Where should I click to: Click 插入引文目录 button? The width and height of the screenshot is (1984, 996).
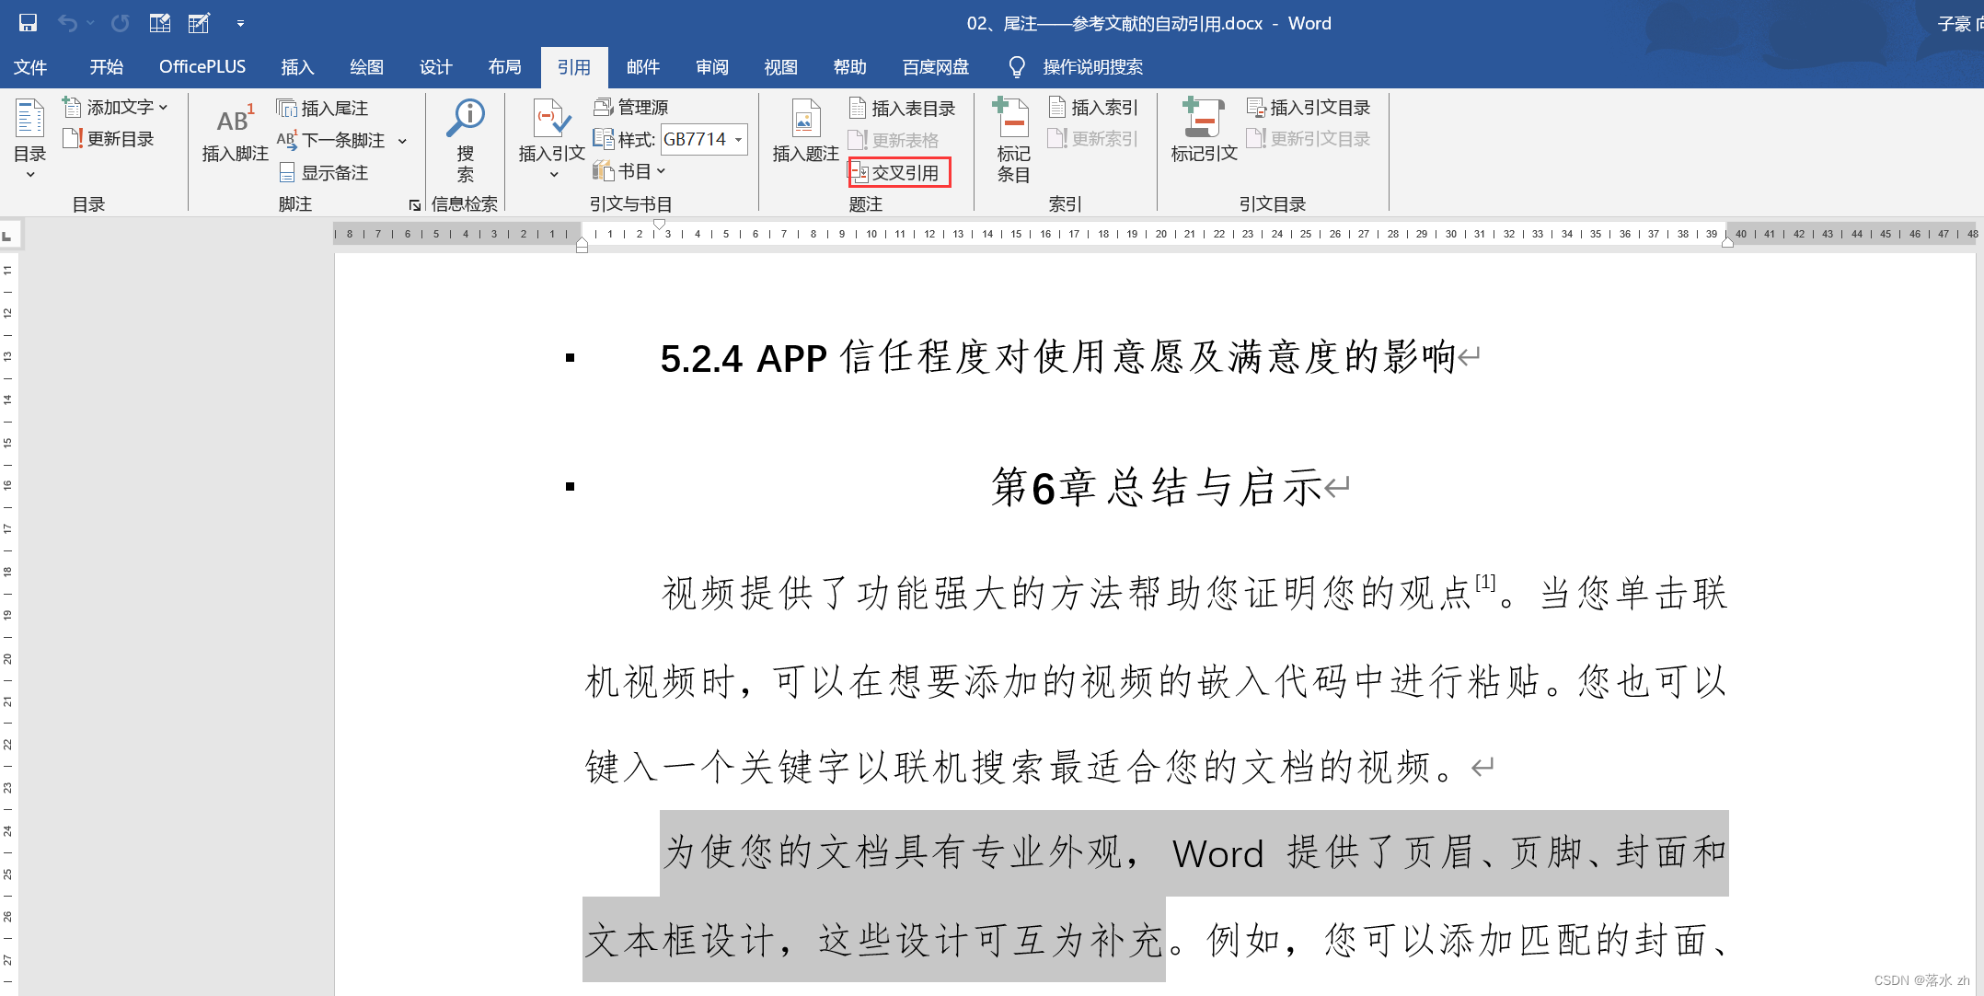1309,108
